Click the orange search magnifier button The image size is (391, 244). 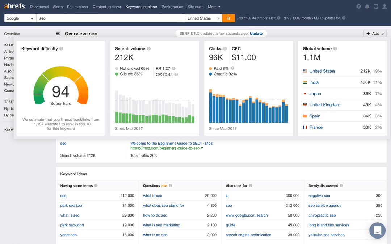(228, 18)
